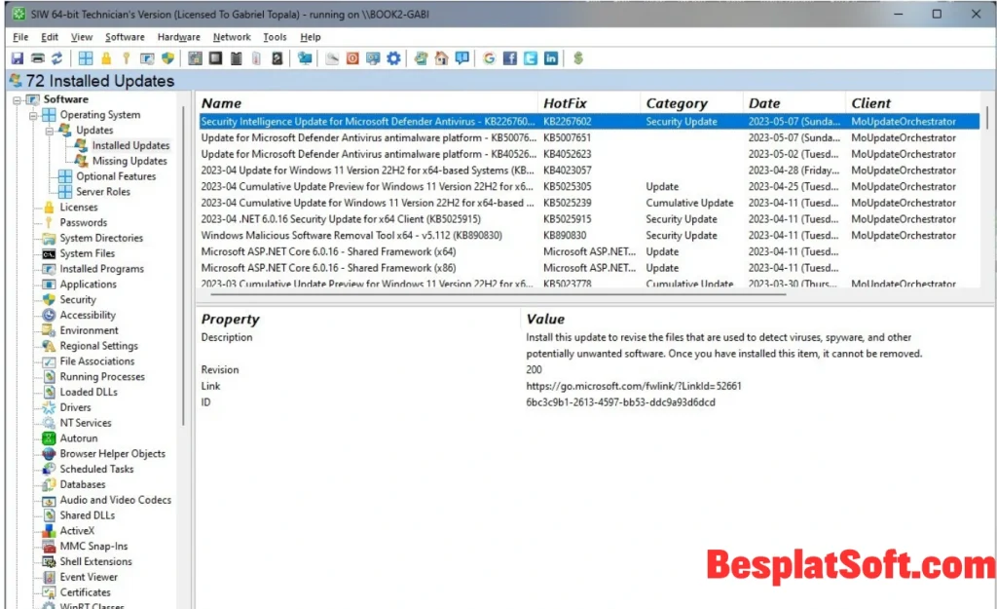Image resolution: width=997 pixels, height=609 pixels.
Task: Click the Print toolbar icon
Action: point(38,58)
